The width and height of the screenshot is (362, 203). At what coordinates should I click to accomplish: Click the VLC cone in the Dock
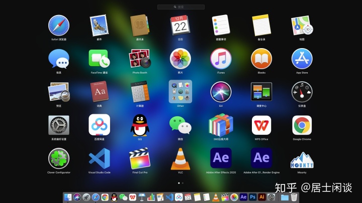coord(216,197)
